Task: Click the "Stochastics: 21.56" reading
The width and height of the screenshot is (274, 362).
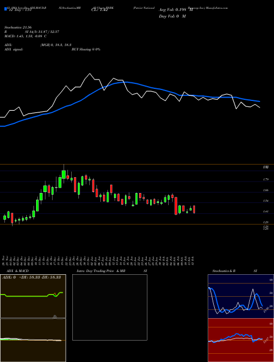Action: click(x=18, y=27)
